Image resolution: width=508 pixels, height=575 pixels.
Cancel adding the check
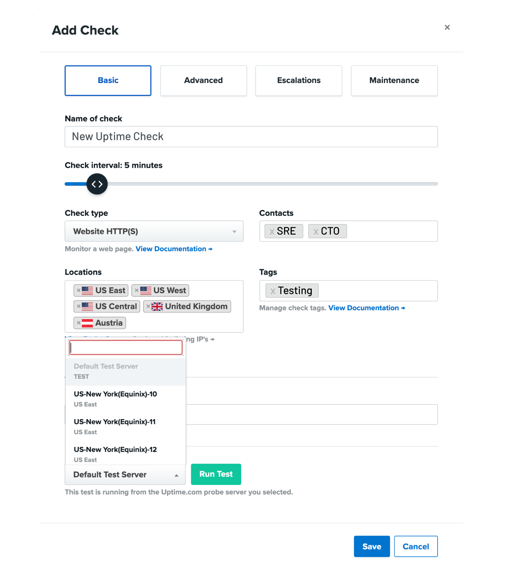[416, 546]
